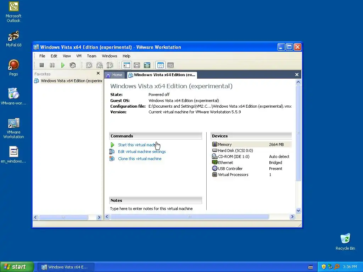Open the MyPal 68 desktop icon

(x=13, y=39)
